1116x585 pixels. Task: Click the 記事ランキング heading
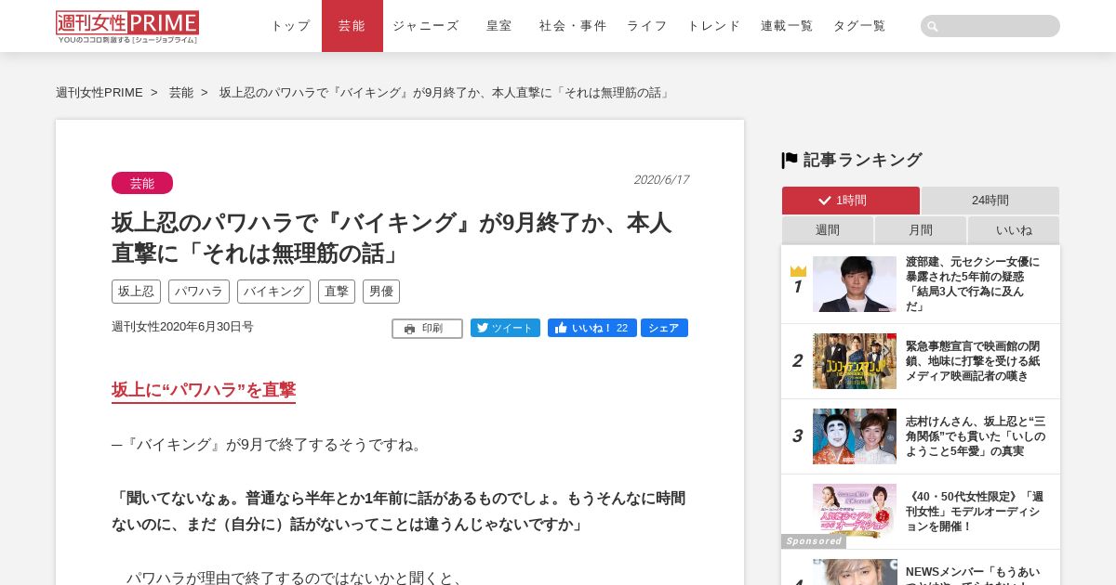[862, 160]
